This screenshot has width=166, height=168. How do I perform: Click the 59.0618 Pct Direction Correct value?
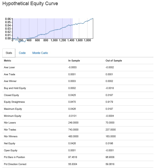click(110, 164)
